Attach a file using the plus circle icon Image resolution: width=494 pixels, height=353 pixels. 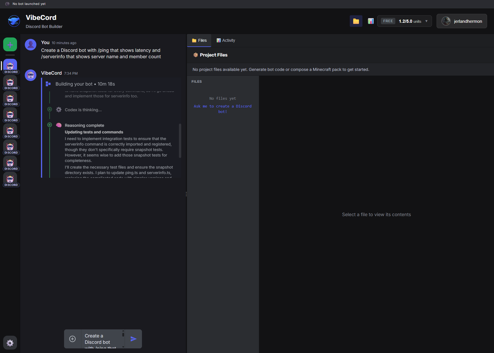(72, 339)
